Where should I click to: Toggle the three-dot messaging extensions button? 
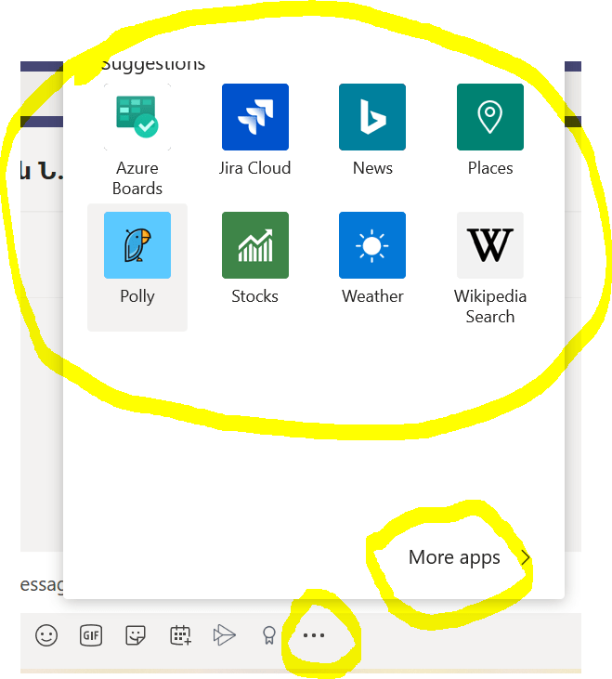314,635
